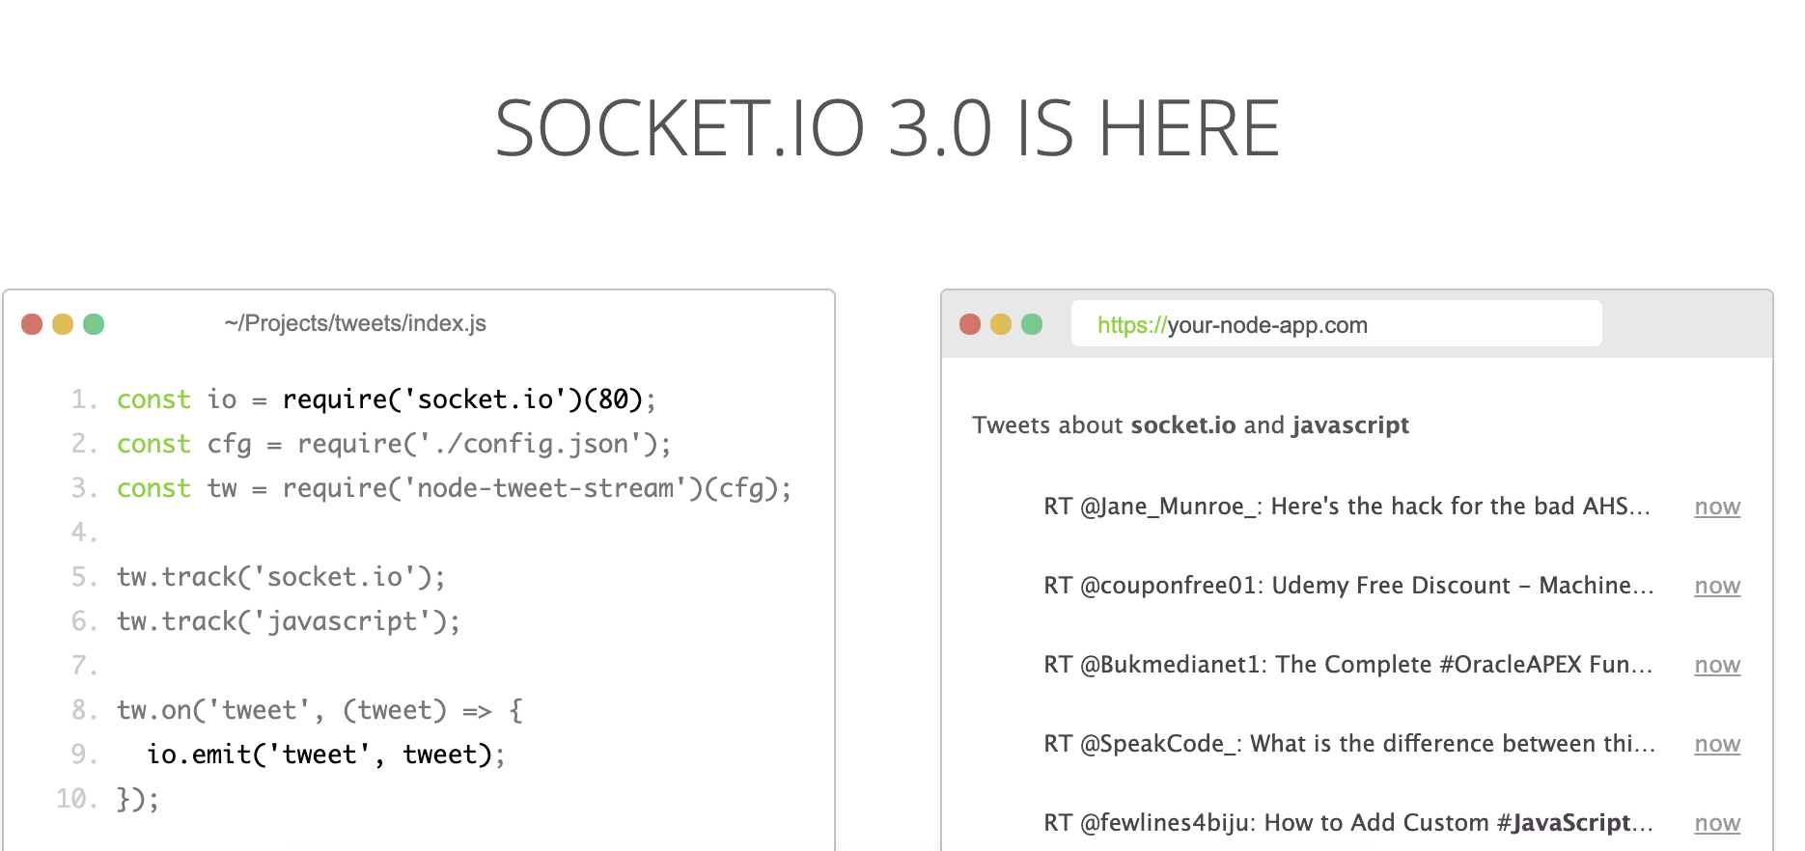Open the "now" timestamp on the Jane_Munroe_ tweet

click(x=1717, y=507)
